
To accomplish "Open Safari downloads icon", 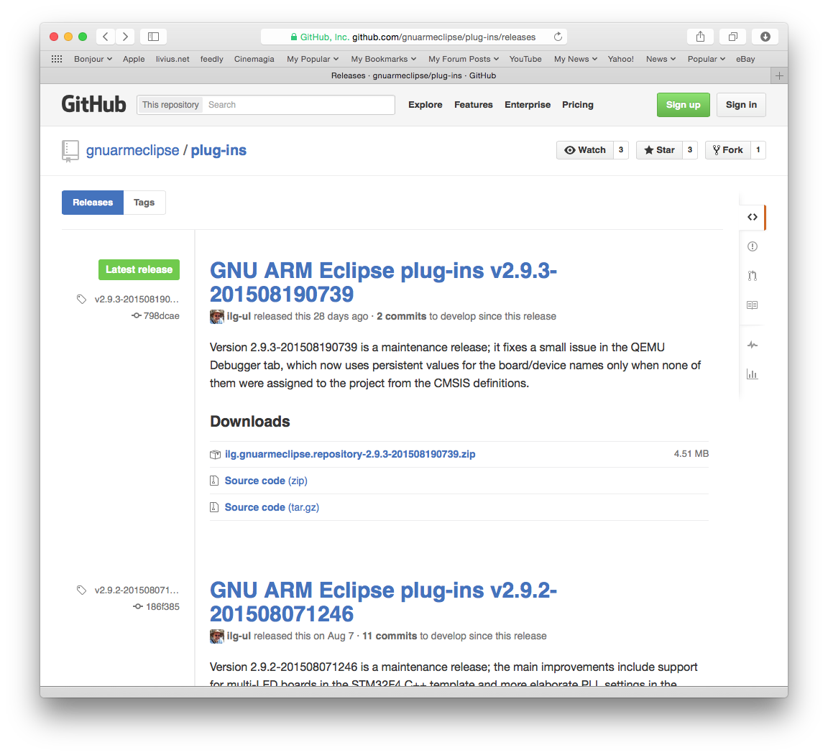I will coord(765,37).
